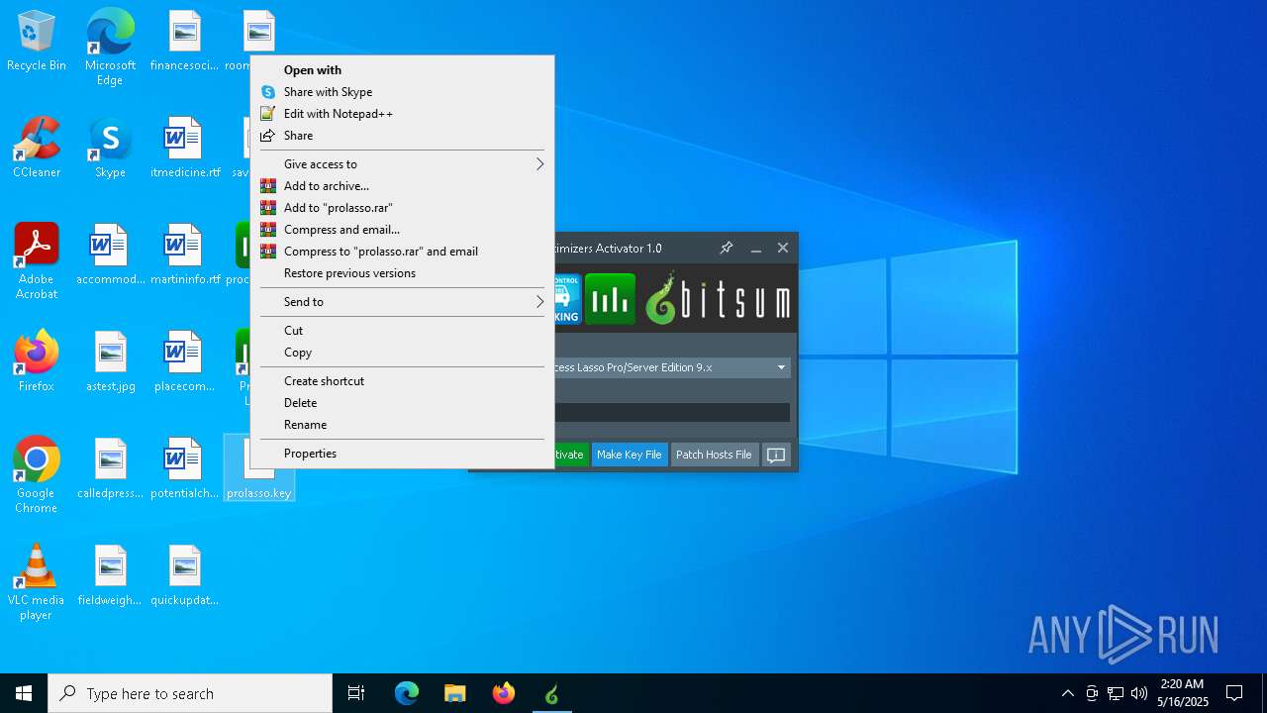Open network status in system tray
Screen dimensions: 1267x713
(x=1116, y=693)
